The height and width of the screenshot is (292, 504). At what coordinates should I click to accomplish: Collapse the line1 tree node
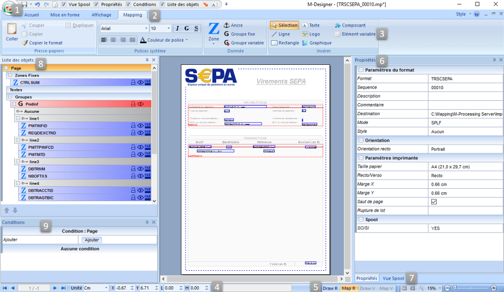coord(18,119)
